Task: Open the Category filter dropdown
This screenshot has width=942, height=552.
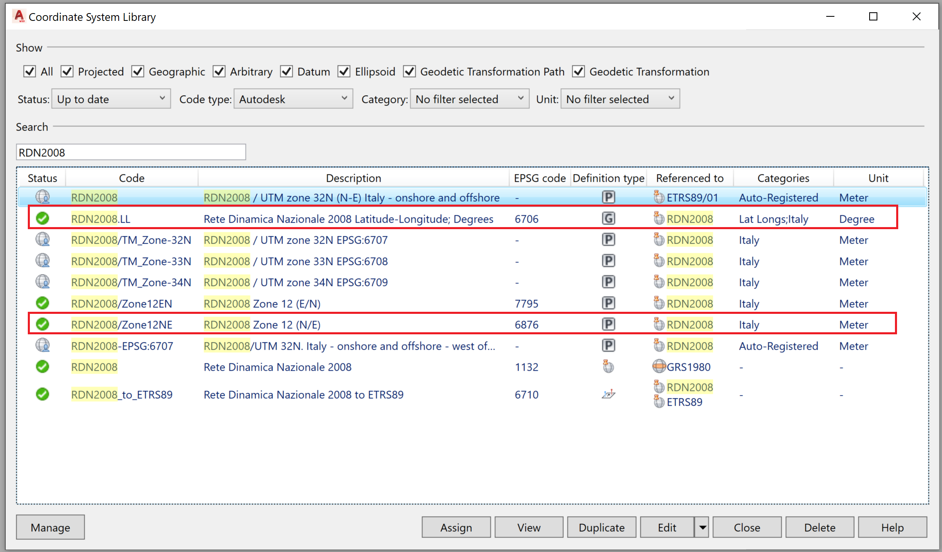Action: coord(470,99)
